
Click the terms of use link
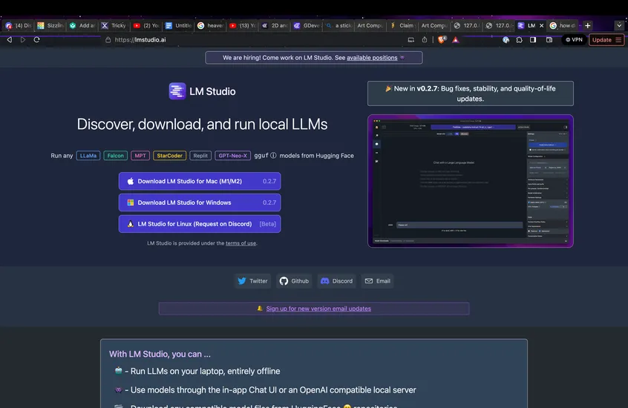[241, 243]
